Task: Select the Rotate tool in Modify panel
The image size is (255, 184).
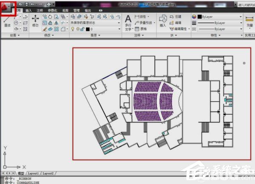Action: (51, 17)
